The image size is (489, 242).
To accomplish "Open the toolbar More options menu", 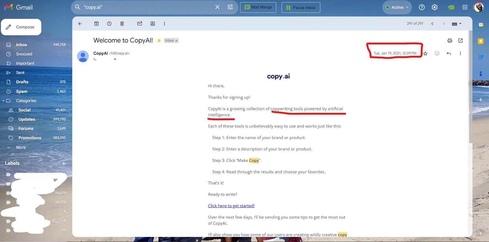I will [164, 23].
